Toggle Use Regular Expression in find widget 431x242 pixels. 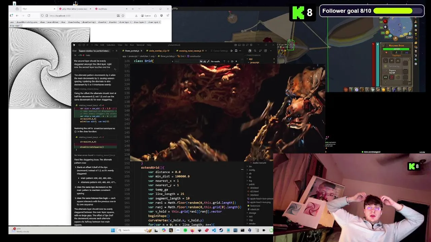pyautogui.click(x=208, y=61)
